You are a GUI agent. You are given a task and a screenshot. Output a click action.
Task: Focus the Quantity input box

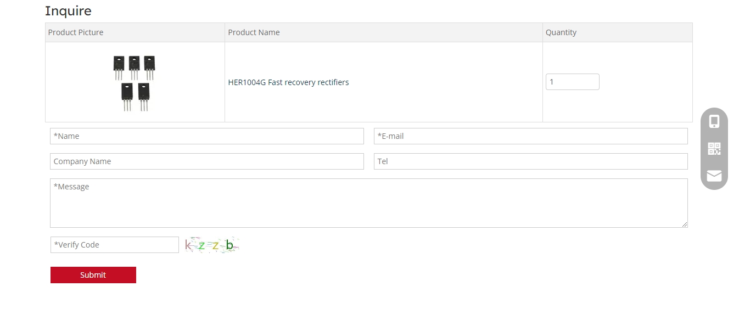tap(572, 82)
